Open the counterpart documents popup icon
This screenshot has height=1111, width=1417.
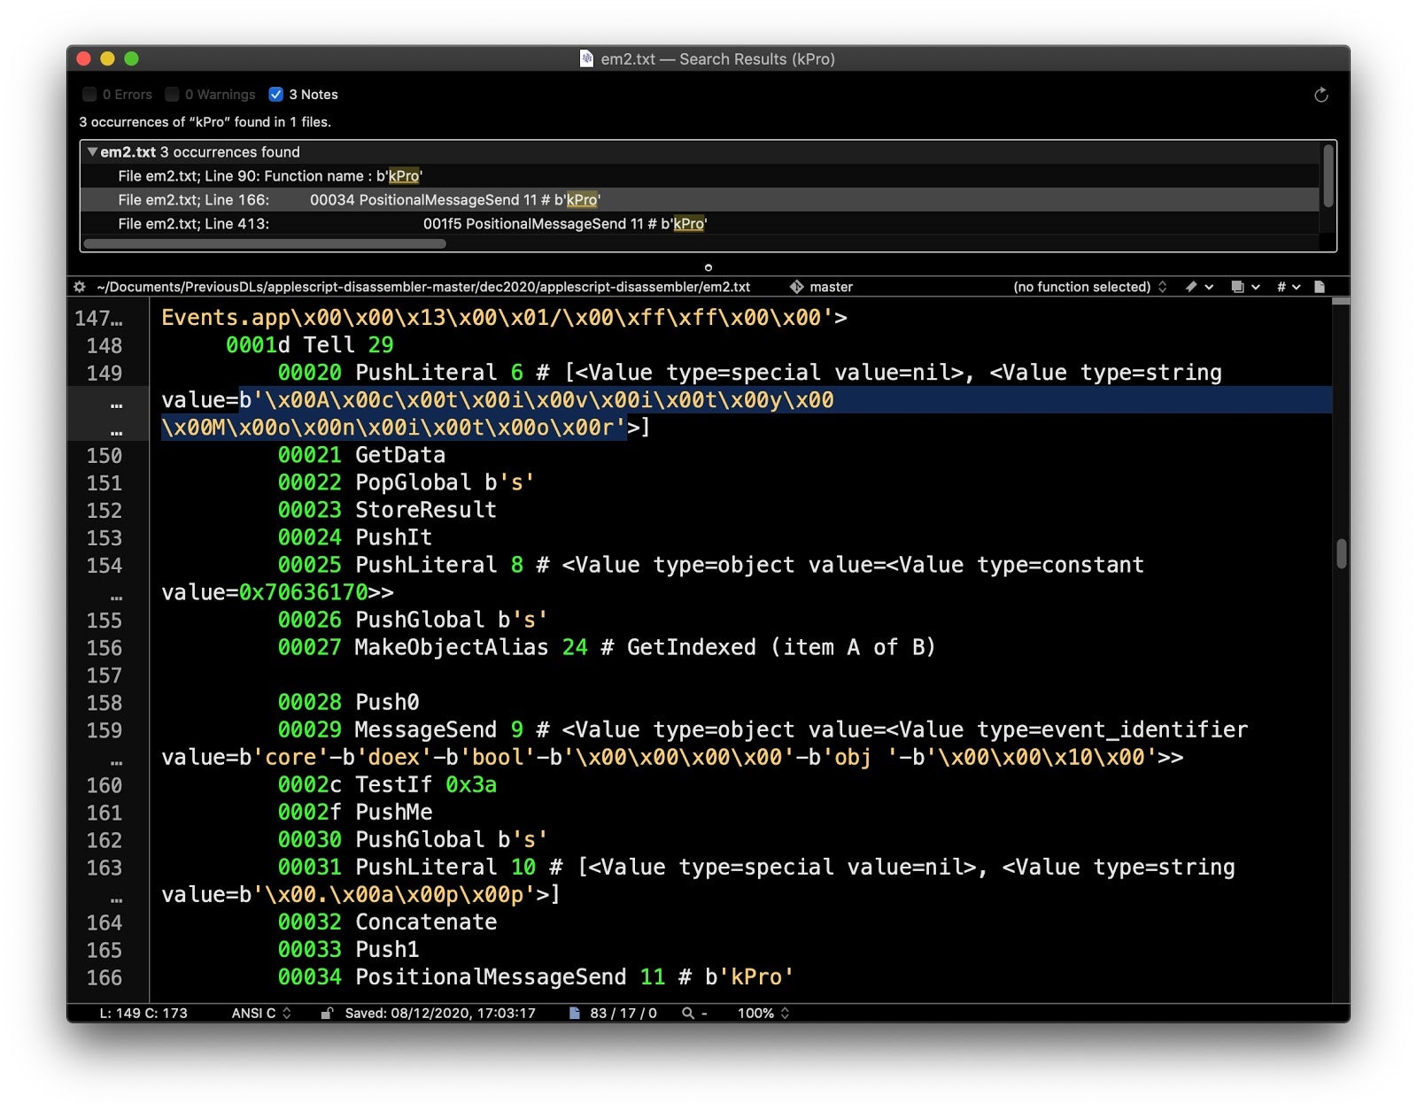tap(1243, 287)
